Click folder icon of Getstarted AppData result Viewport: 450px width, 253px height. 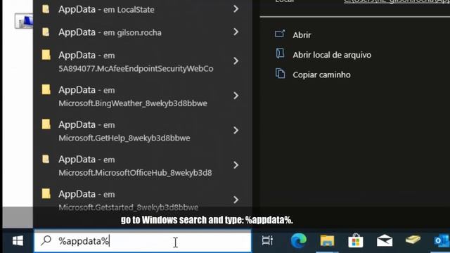pos(46,194)
